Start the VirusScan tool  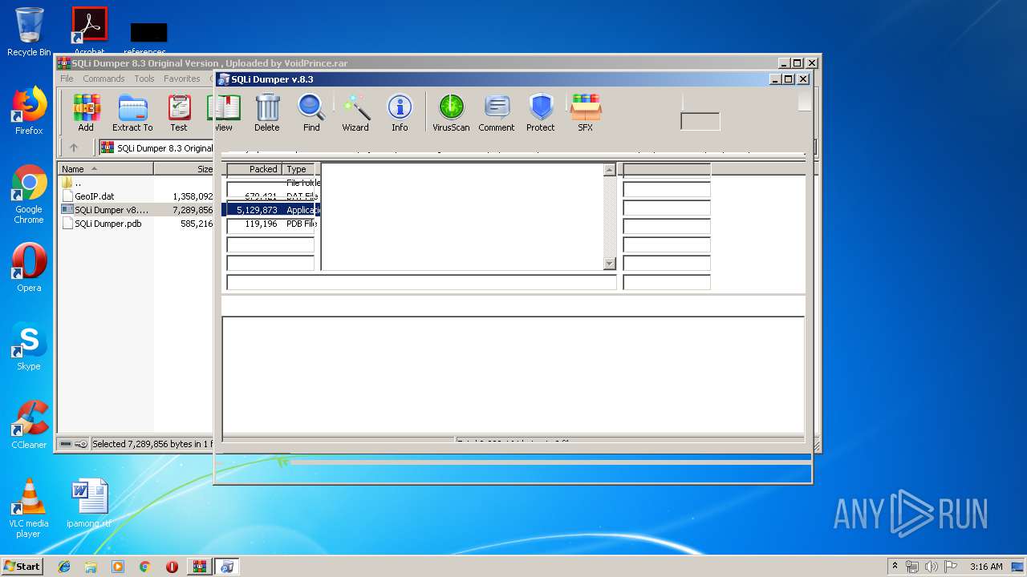pyautogui.click(x=451, y=112)
